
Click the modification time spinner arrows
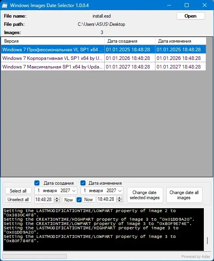point(119,199)
